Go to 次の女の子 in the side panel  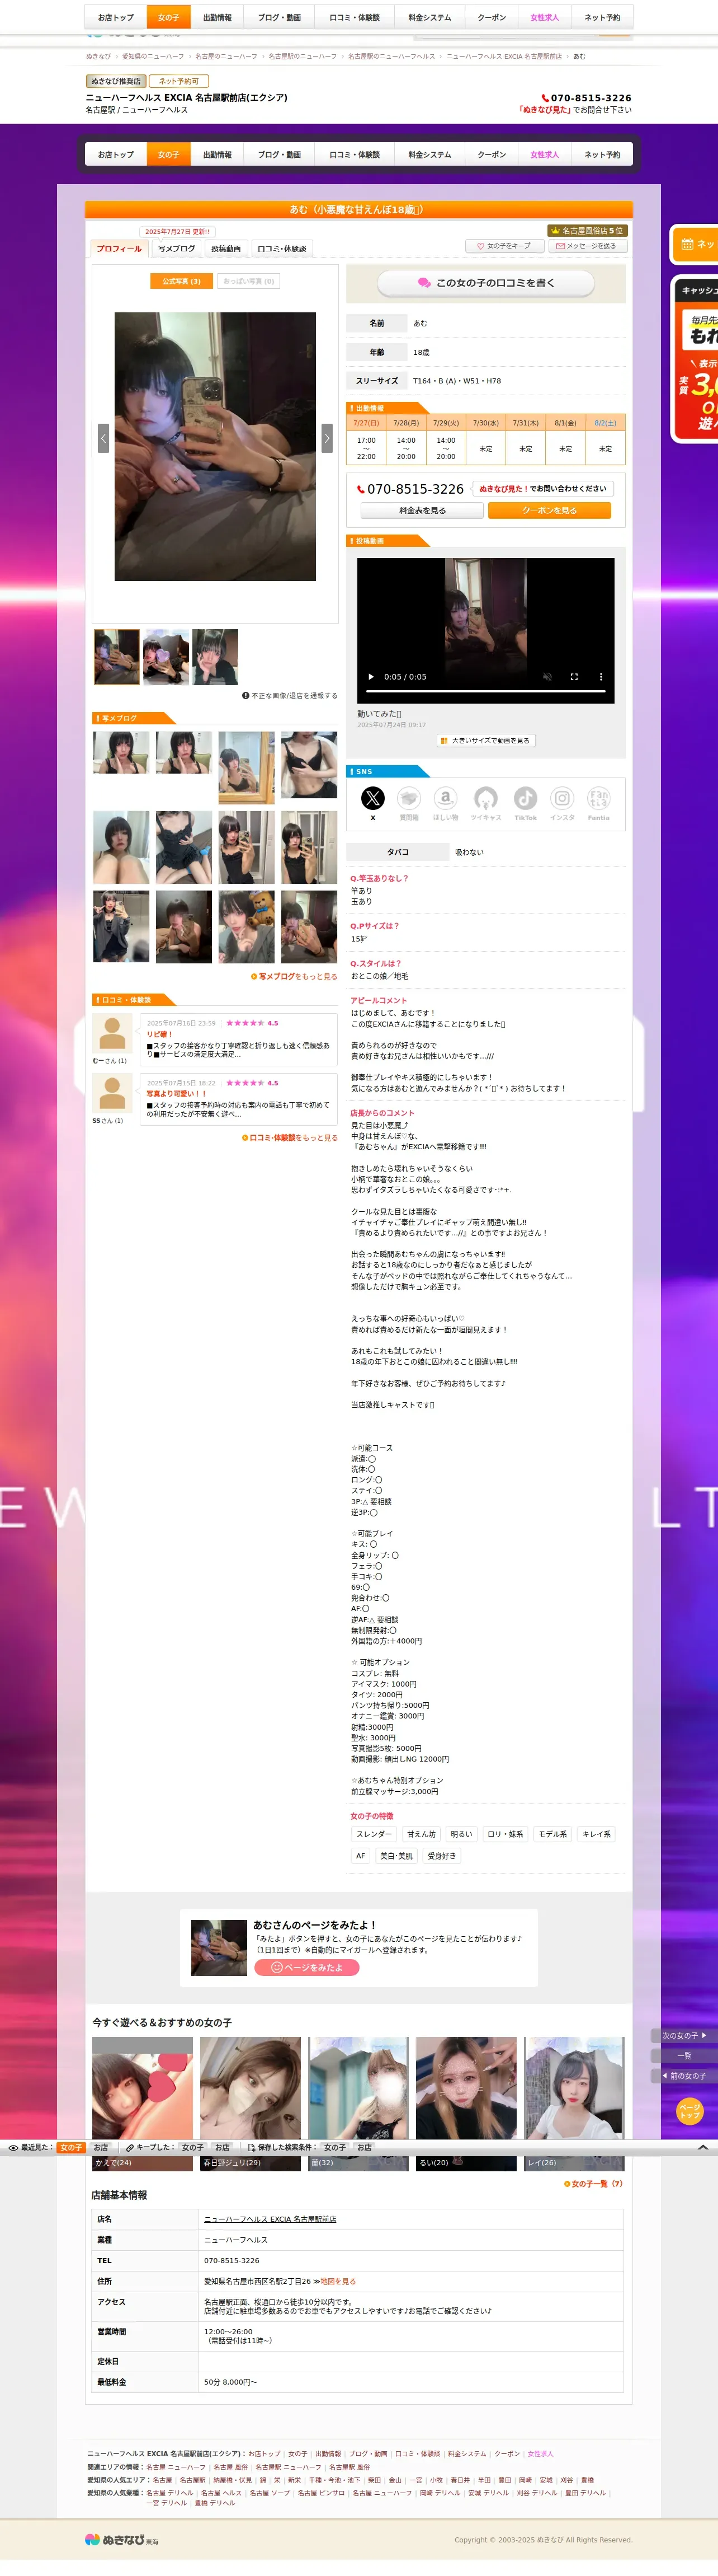pyautogui.click(x=685, y=2035)
